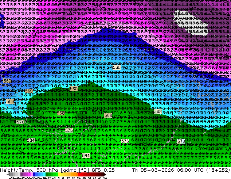The height and width of the screenshot is (179, 231).
Task: Pick the dark purple legend swatch
Action: (x=21, y=175)
